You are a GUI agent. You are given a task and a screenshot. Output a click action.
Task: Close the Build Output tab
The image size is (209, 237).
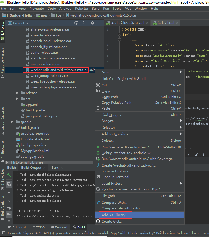pos(44,168)
